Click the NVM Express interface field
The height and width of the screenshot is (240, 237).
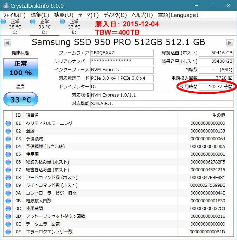point(122,70)
